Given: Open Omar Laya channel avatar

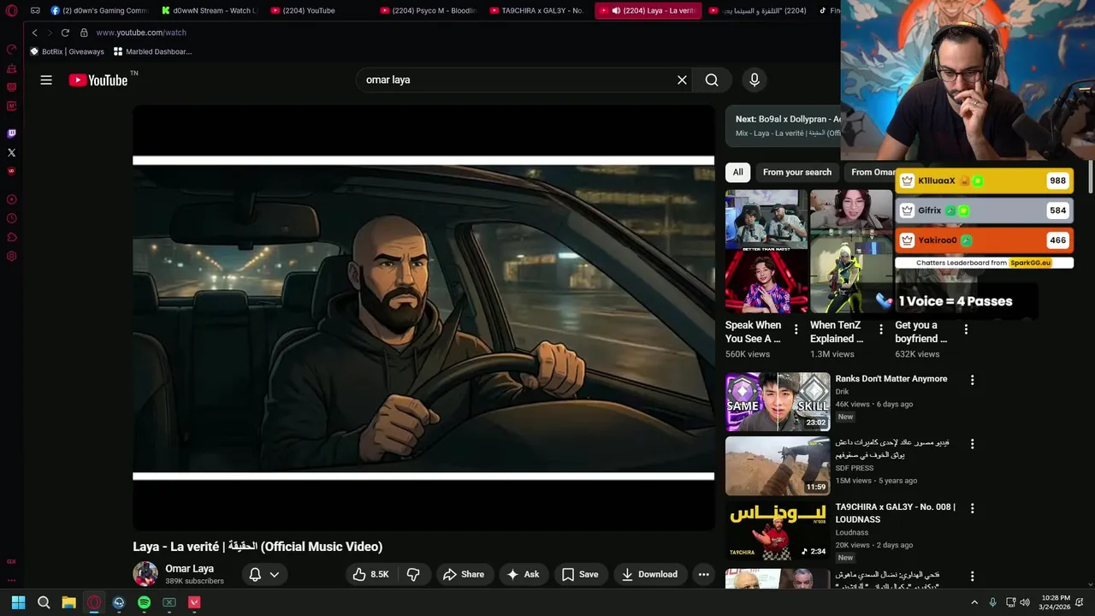Looking at the screenshot, I should (x=145, y=574).
